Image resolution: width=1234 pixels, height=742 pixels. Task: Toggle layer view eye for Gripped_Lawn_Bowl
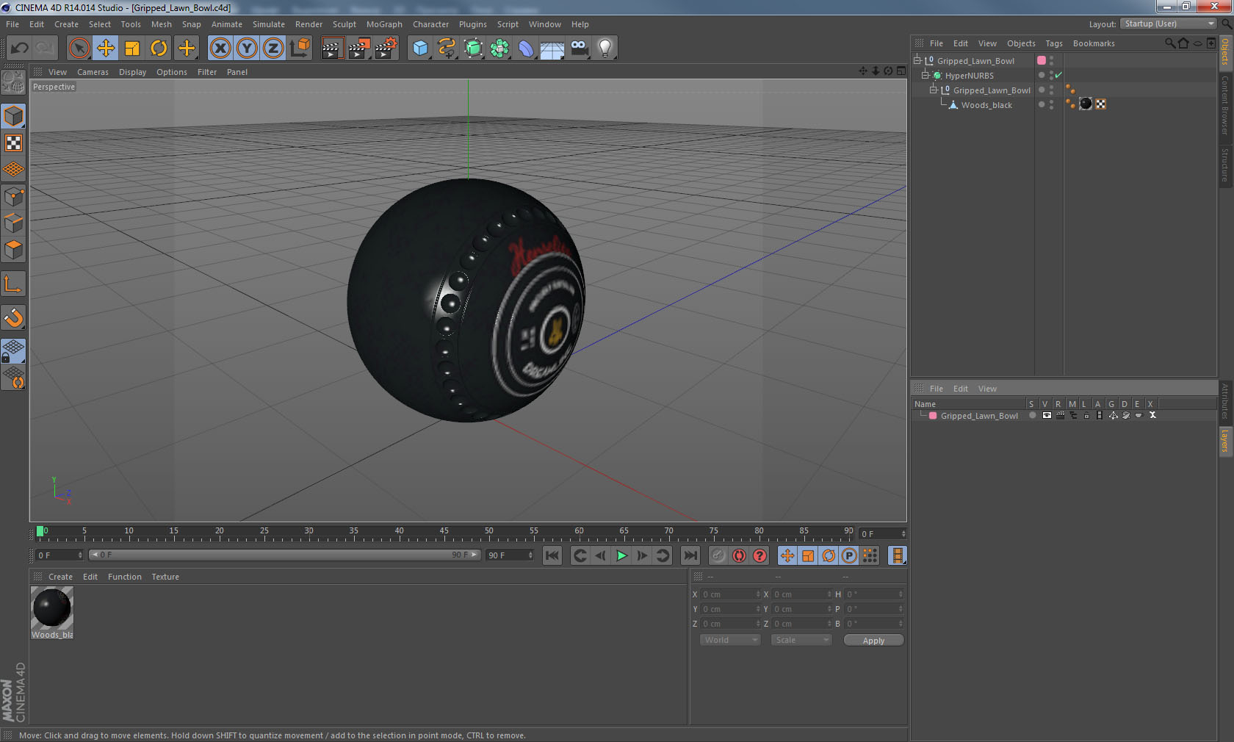coord(1047,415)
